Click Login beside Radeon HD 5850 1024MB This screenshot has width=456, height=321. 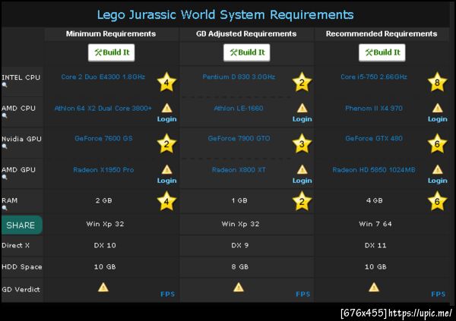pos(438,181)
